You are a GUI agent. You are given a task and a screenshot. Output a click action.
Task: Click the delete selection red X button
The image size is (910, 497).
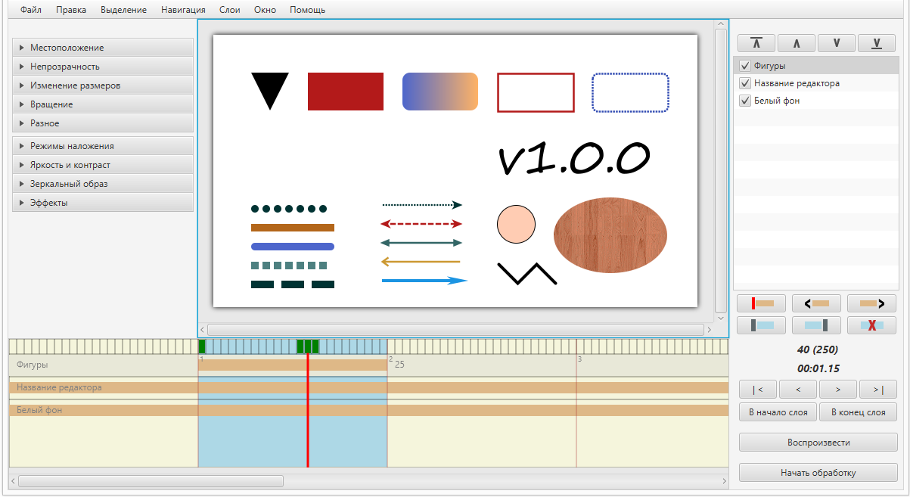871,325
